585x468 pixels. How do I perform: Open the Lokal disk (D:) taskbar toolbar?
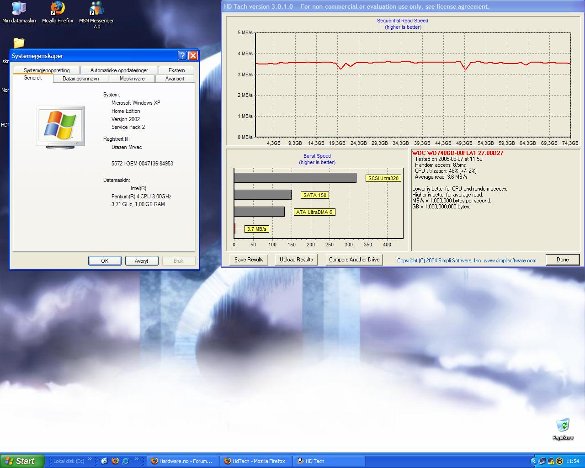69,461
